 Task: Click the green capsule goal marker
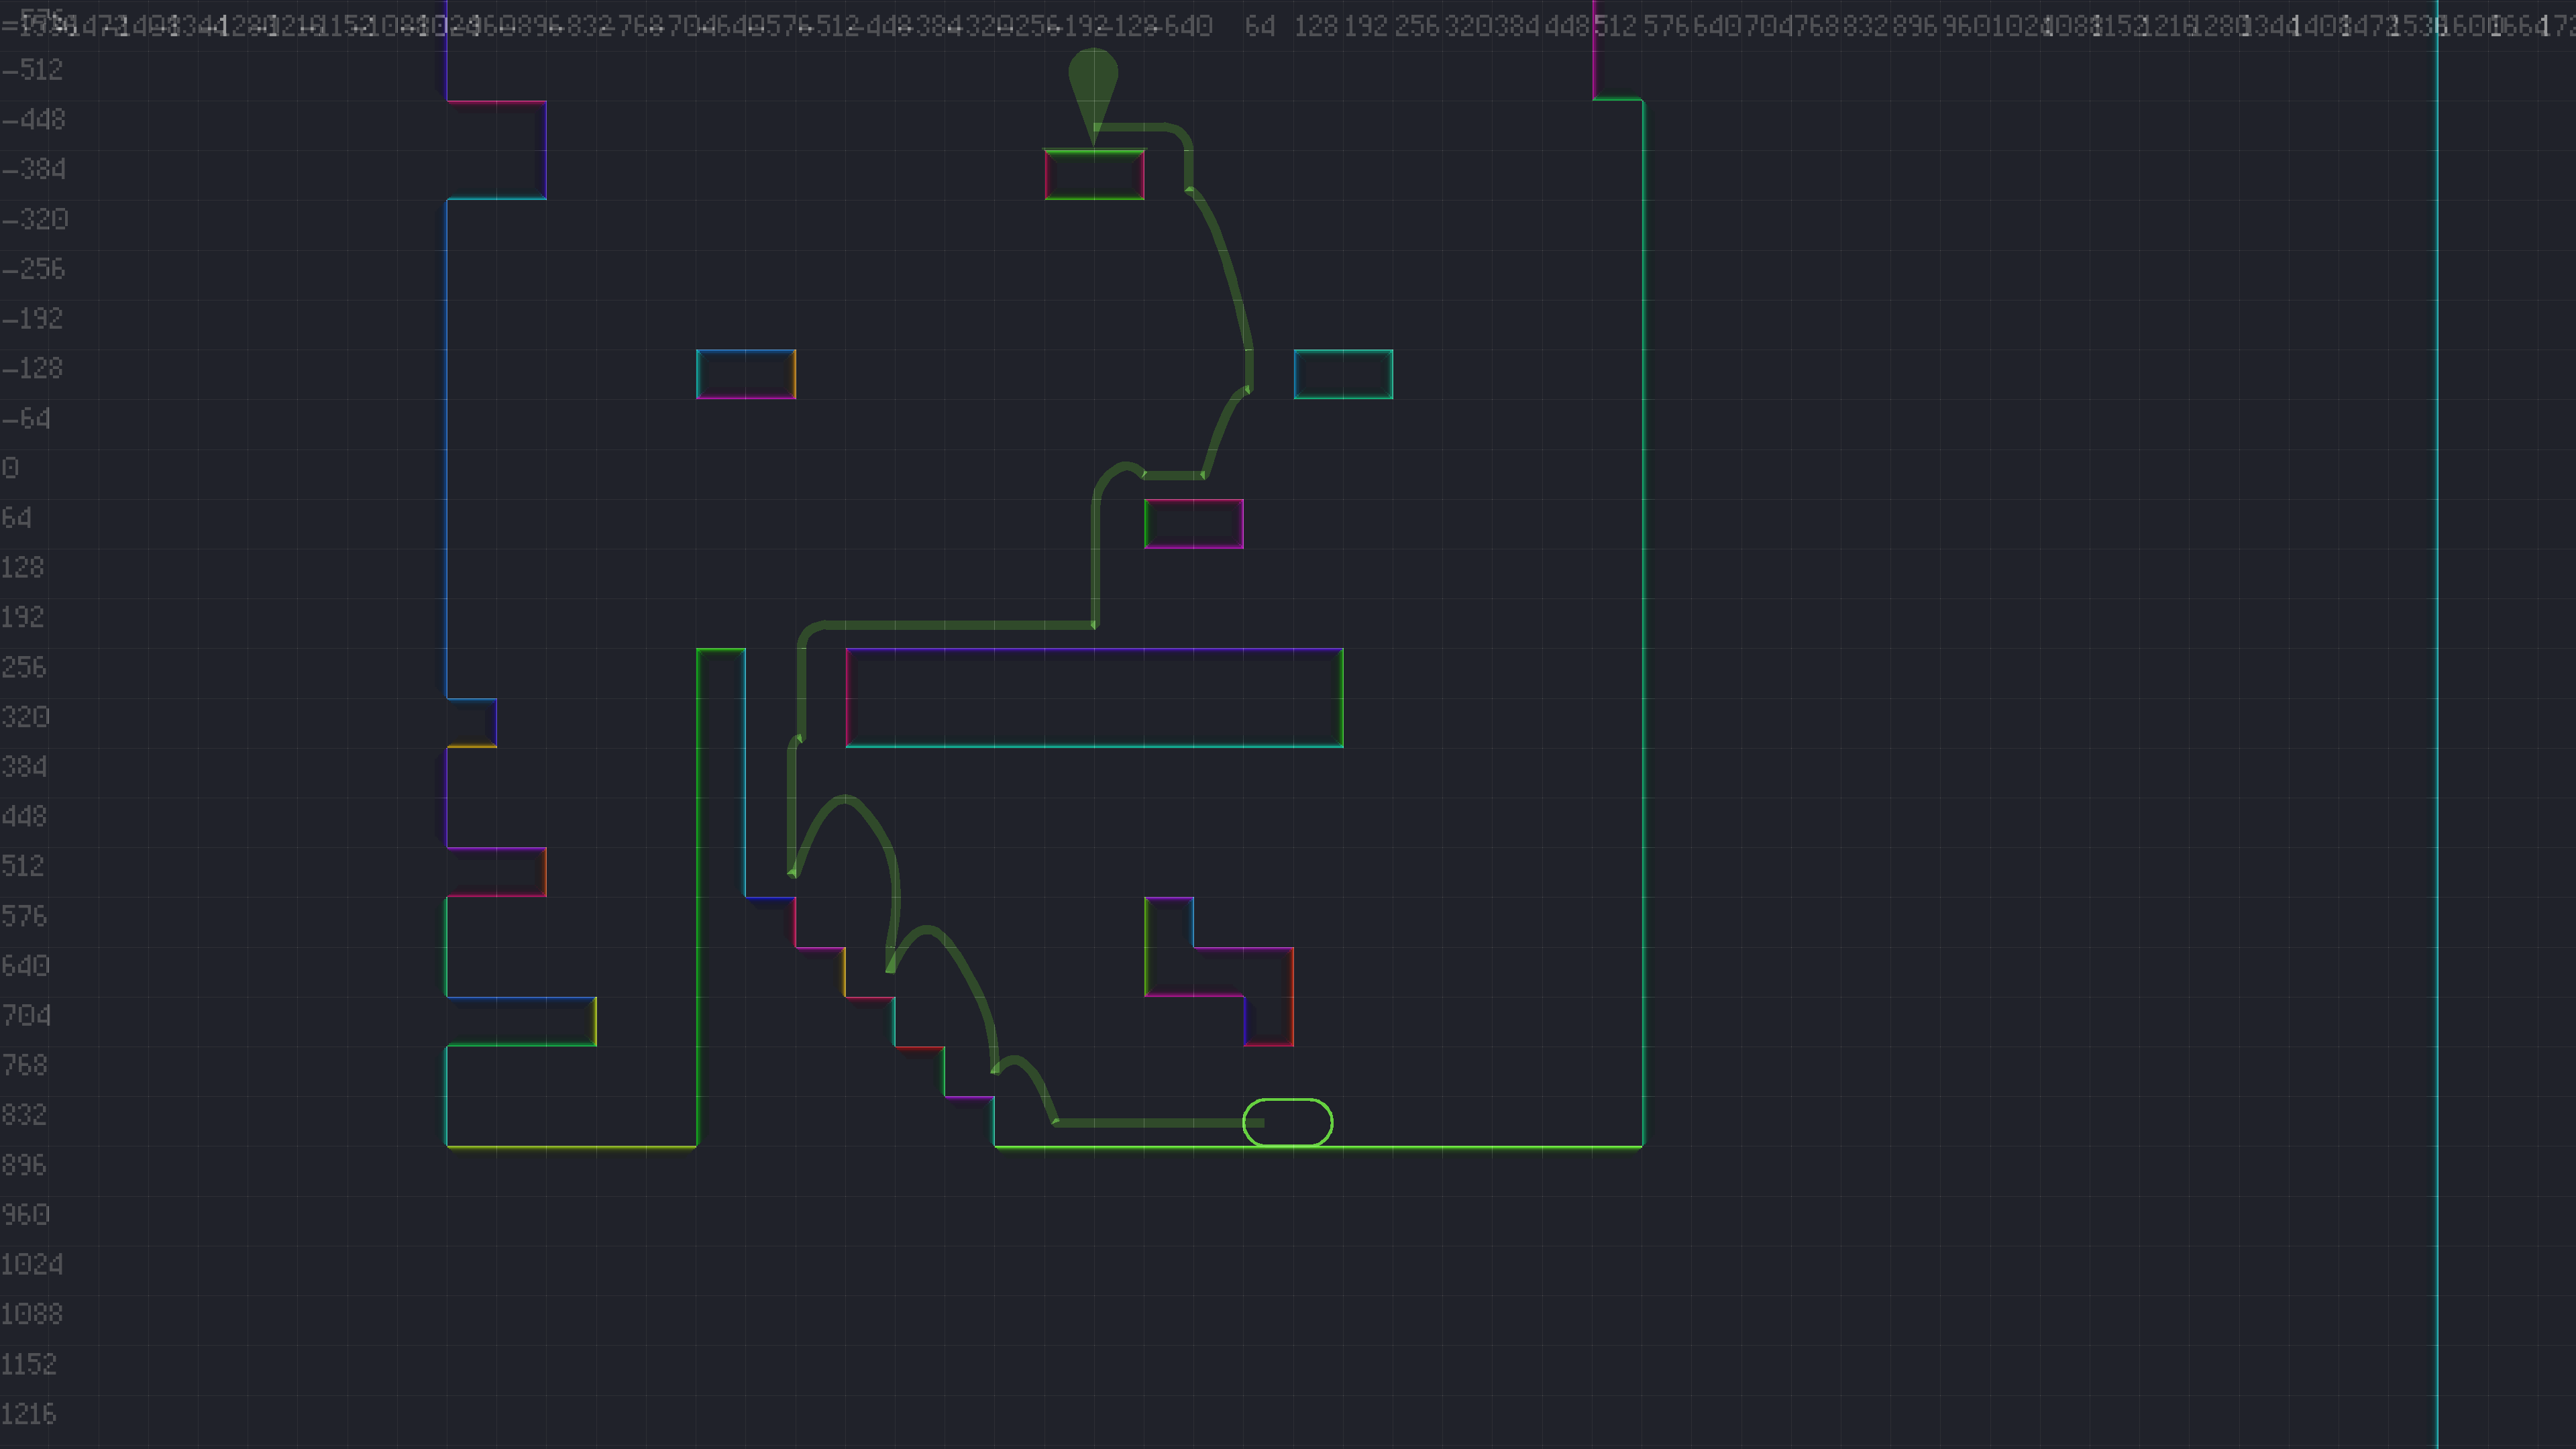click(x=1287, y=1122)
